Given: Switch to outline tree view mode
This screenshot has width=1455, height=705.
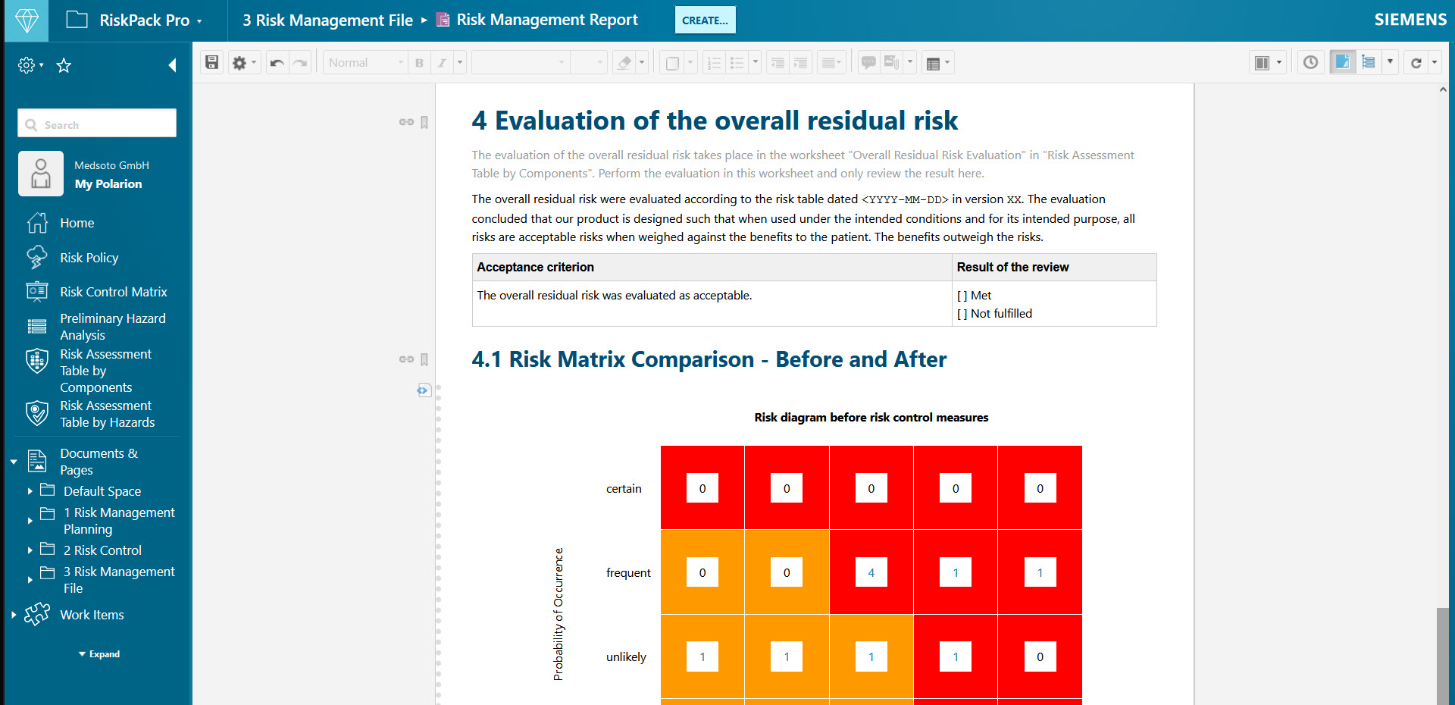Looking at the screenshot, I should [1368, 63].
